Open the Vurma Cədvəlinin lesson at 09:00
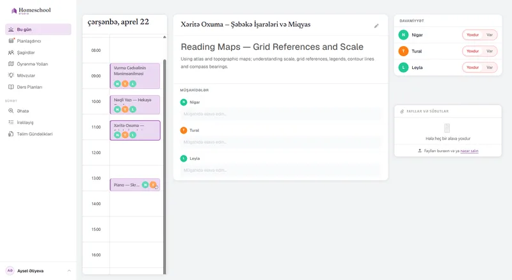 click(x=135, y=76)
